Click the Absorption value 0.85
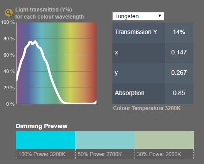 [179, 93]
